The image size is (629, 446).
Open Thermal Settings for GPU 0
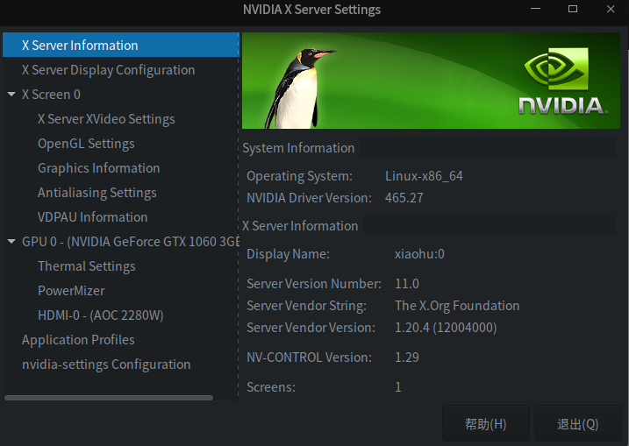86,265
